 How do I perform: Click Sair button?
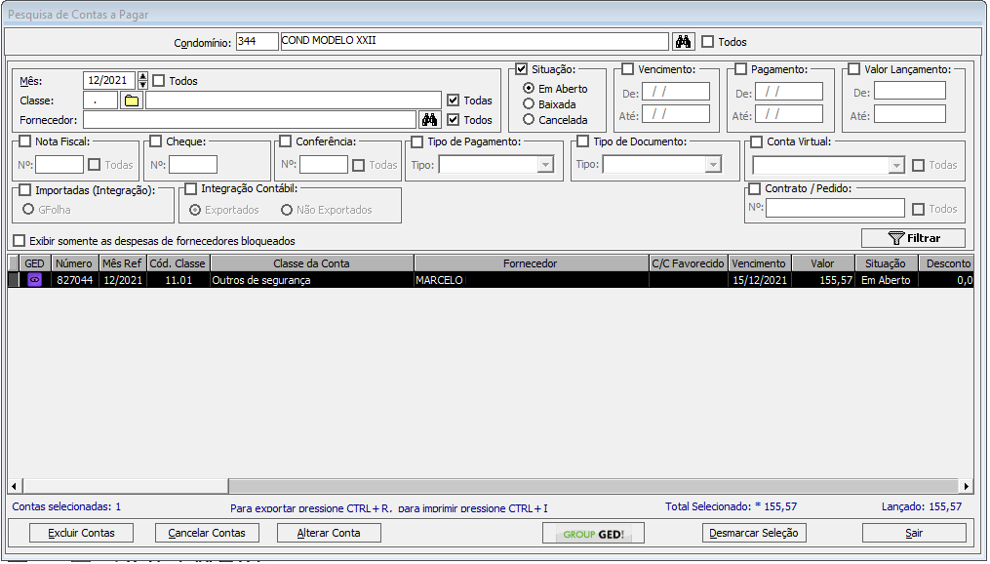tap(914, 533)
